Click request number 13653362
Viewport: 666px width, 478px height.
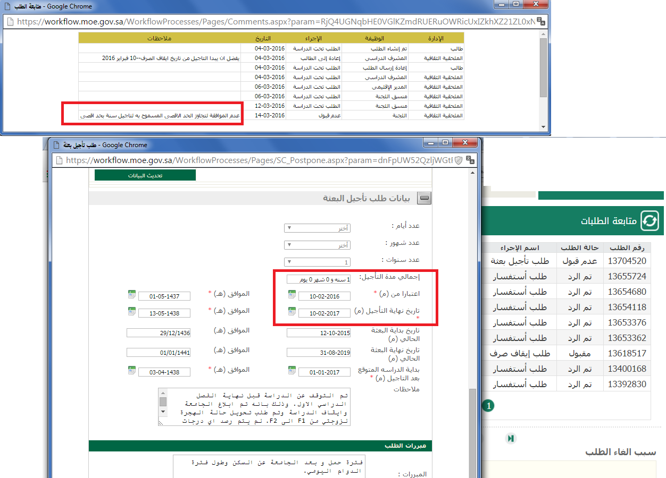click(627, 338)
